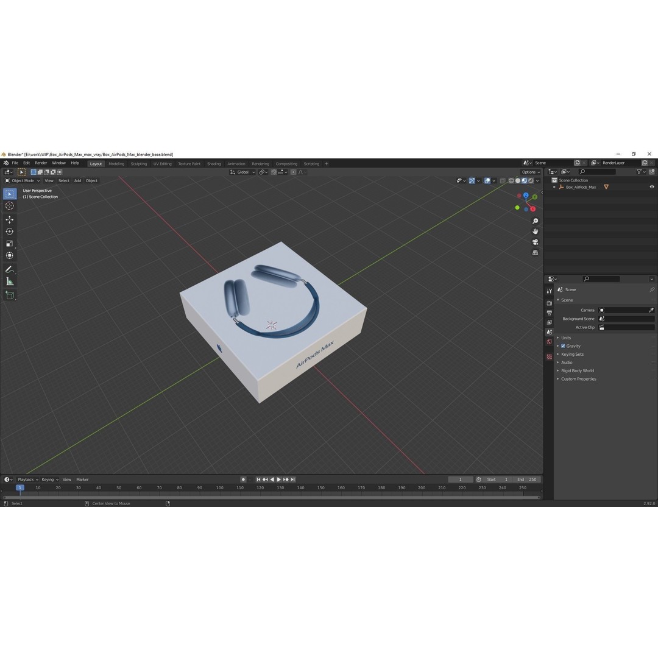The height and width of the screenshot is (658, 658).
Task: Open the File menu
Action: tap(15, 163)
